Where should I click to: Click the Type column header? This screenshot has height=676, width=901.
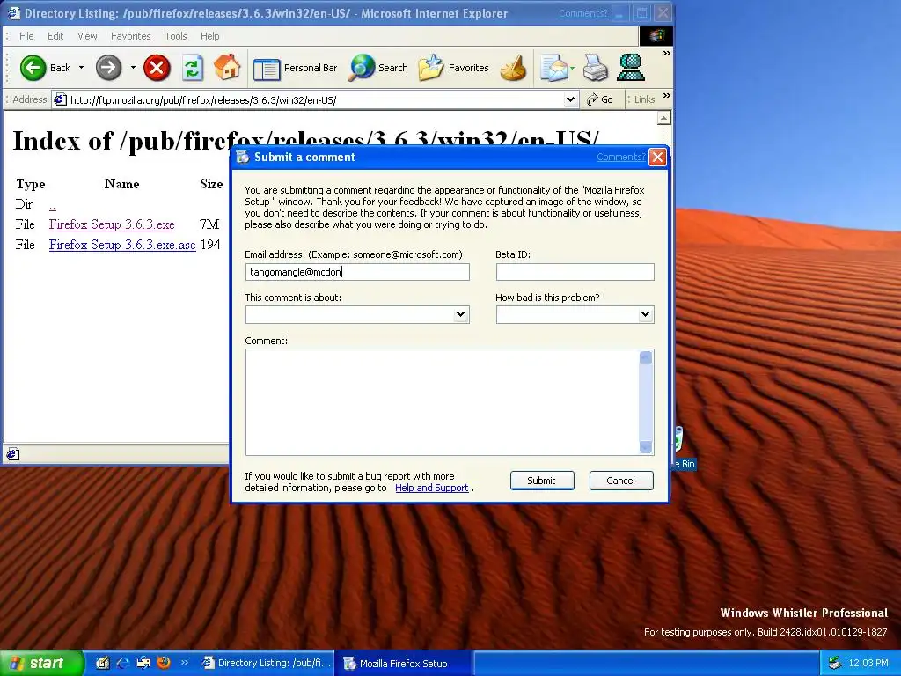[31, 184]
